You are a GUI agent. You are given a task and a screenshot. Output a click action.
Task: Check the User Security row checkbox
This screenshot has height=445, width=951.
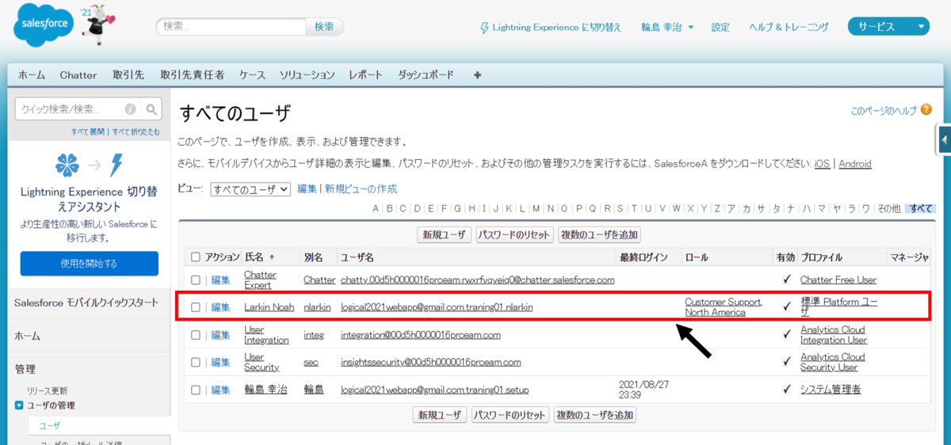pos(196,362)
